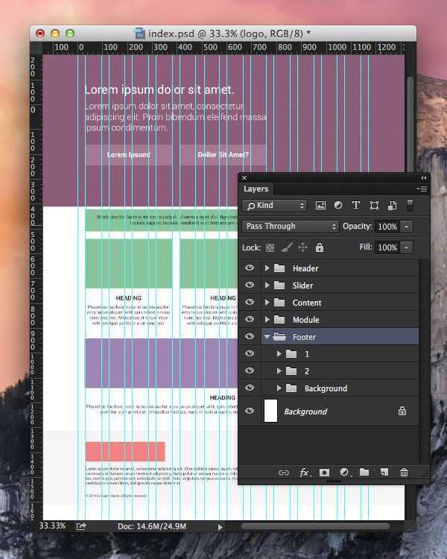Lock all with the padlock icon

(x=320, y=247)
